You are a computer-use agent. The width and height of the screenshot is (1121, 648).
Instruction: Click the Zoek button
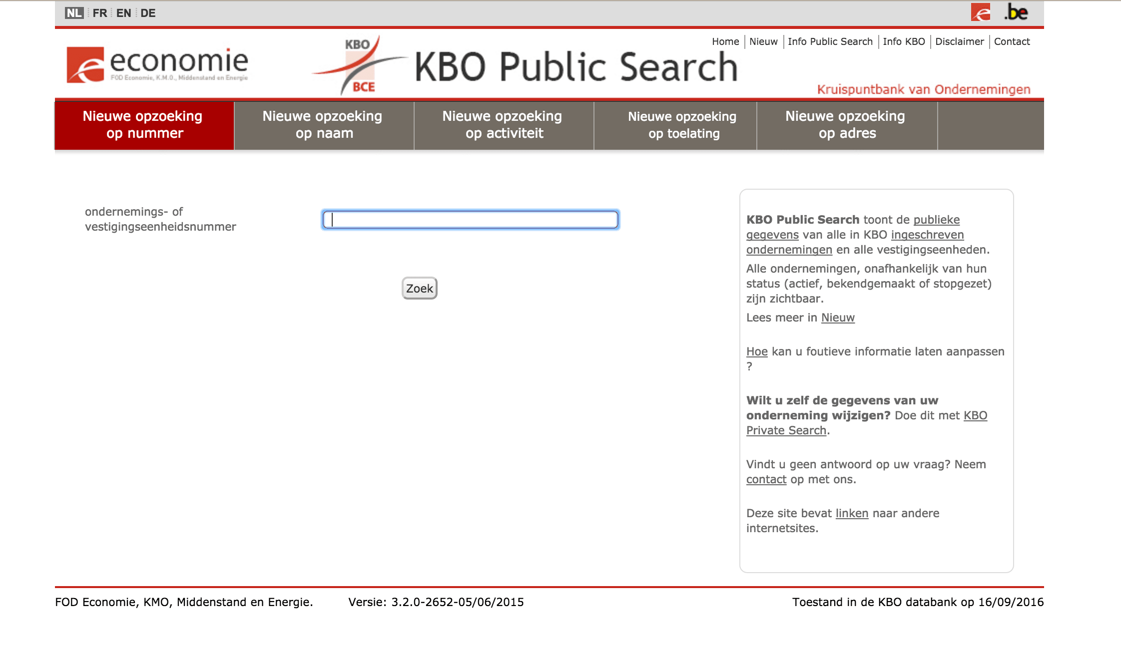(x=419, y=288)
